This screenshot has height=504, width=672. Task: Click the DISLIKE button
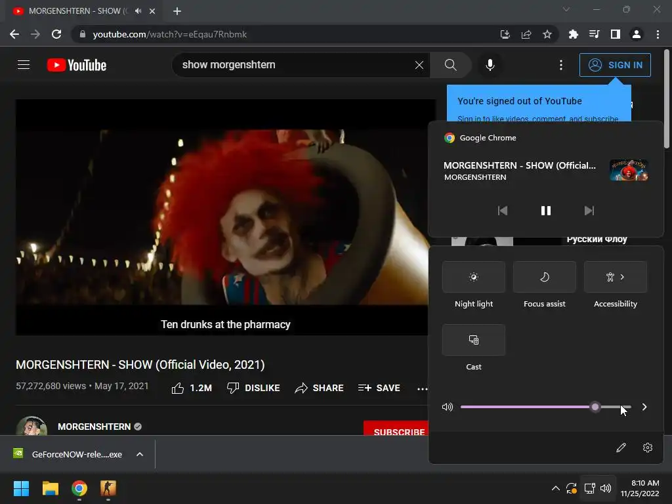point(253,388)
